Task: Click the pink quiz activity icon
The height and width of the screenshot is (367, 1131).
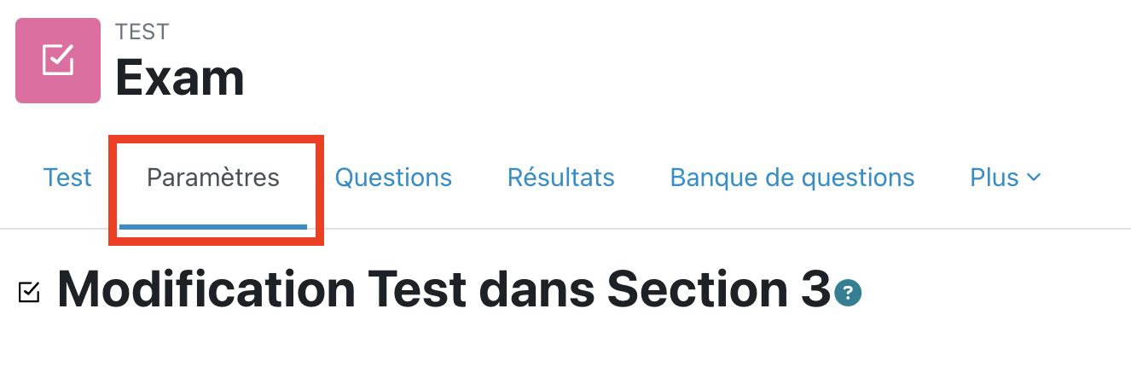Action: click(58, 61)
